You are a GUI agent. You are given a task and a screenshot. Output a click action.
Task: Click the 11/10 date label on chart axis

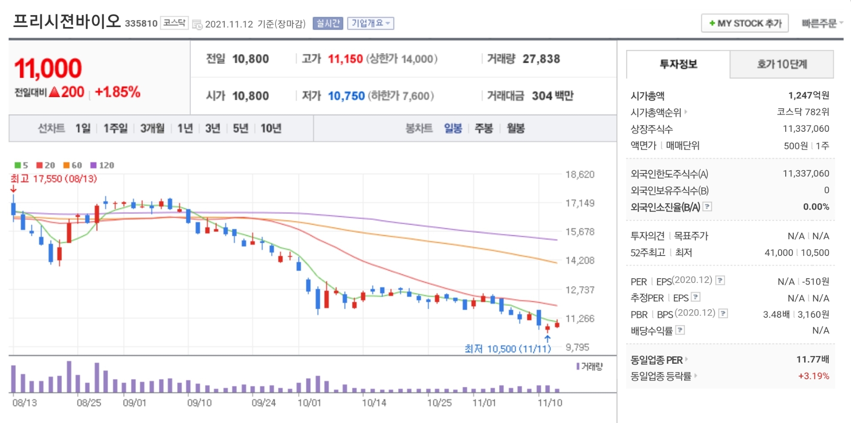point(550,403)
